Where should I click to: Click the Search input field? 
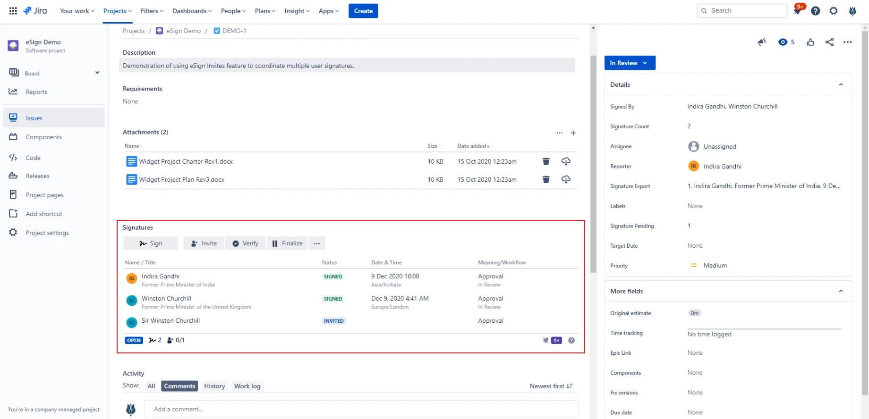coord(742,10)
